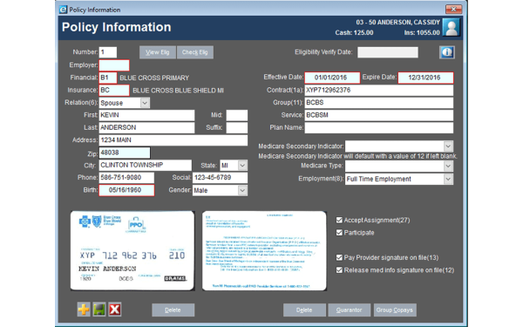Click the Ins: 1055.00 balance

pyautogui.click(x=422, y=33)
